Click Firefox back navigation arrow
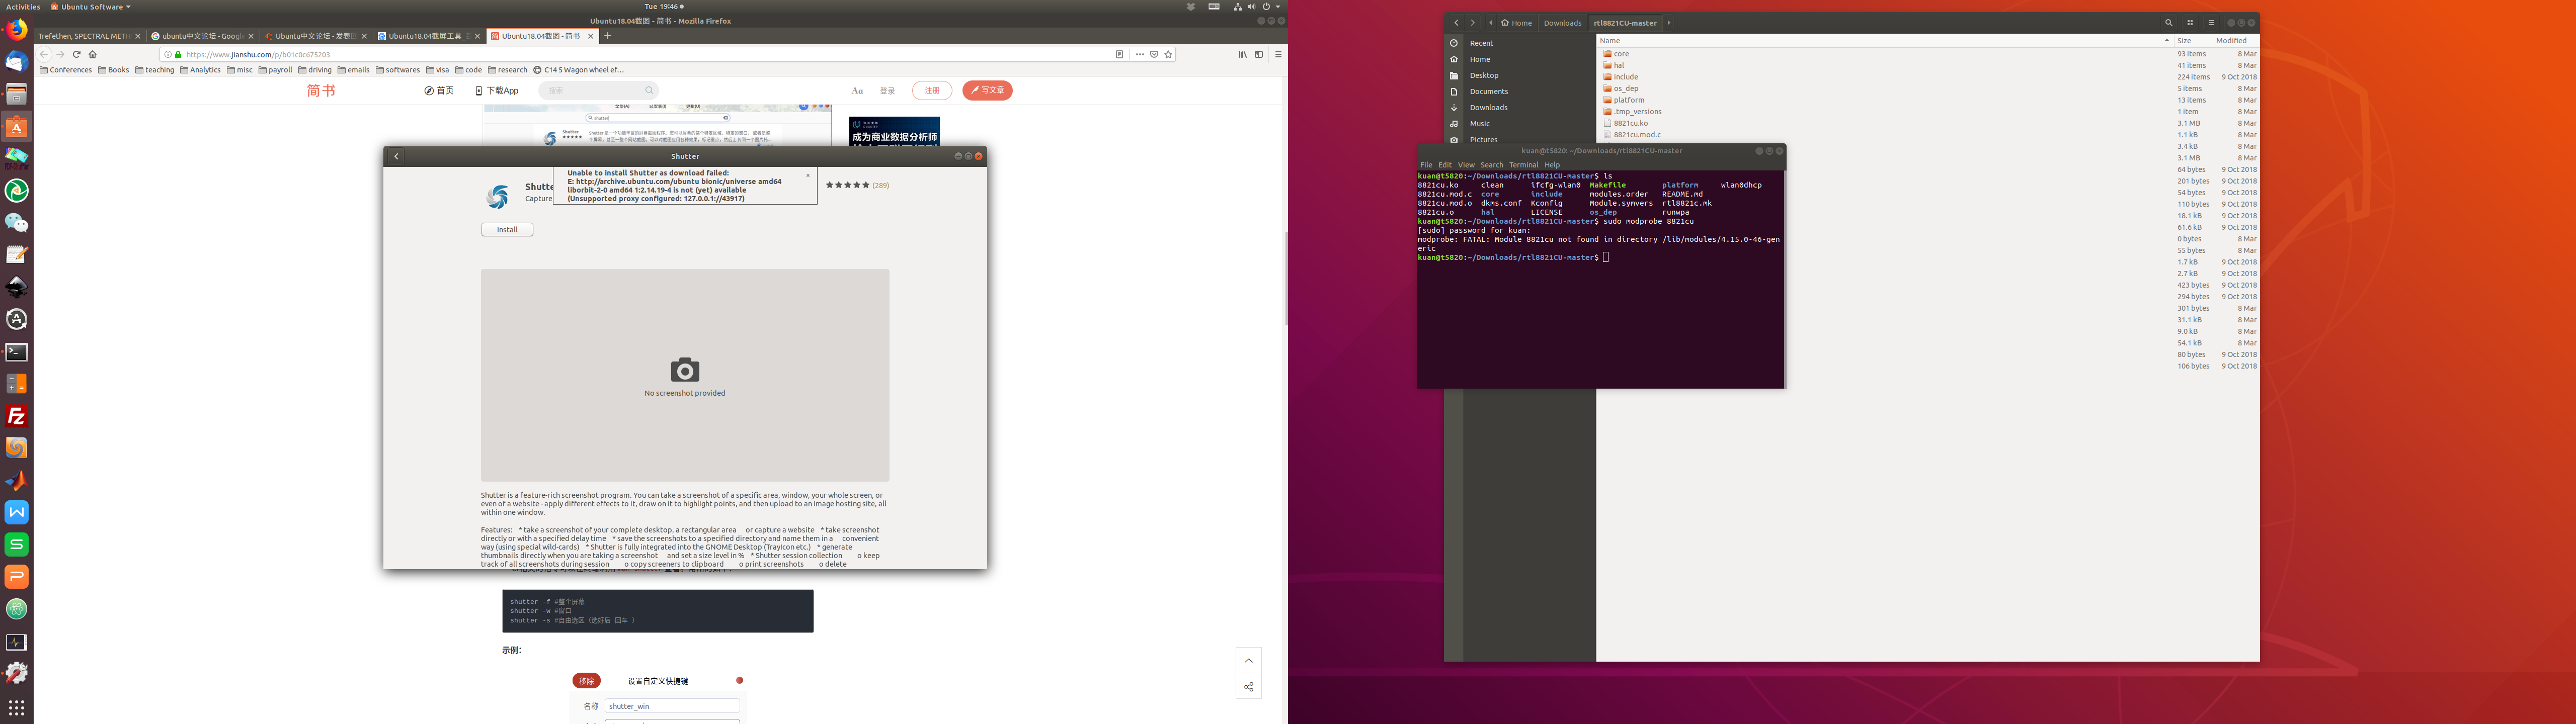This screenshot has width=2576, height=724. click(x=43, y=54)
